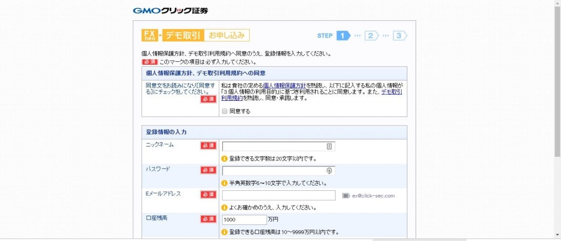Click the orange info icon under the email field
The height and width of the screenshot is (241, 561).
click(x=224, y=207)
